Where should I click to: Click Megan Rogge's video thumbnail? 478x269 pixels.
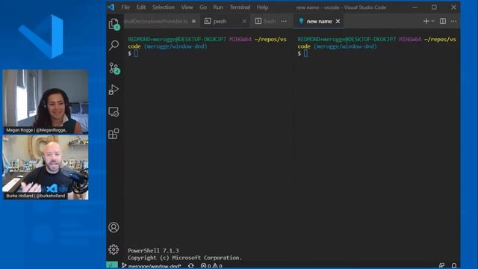pyautogui.click(x=46, y=102)
